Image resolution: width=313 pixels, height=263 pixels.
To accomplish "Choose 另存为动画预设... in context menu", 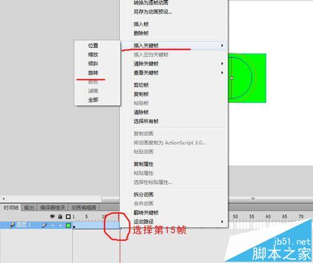I will click(x=153, y=12).
